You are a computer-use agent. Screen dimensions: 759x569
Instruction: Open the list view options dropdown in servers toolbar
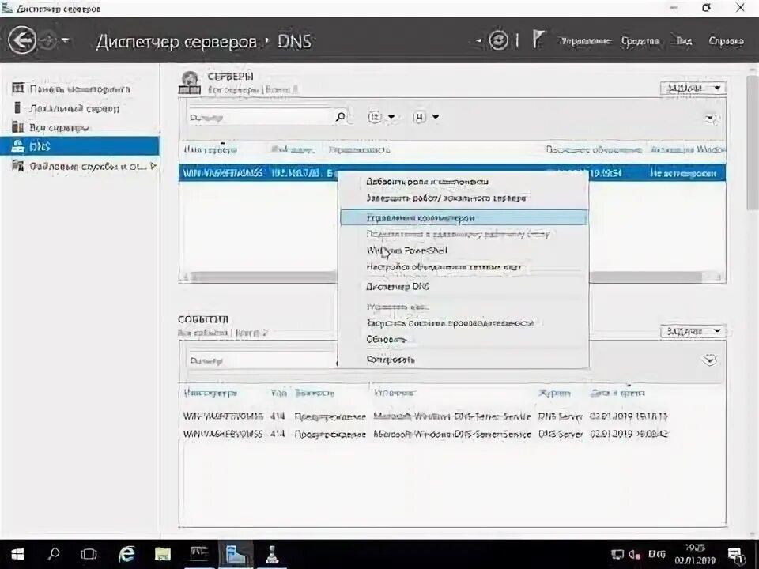click(382, 117)
